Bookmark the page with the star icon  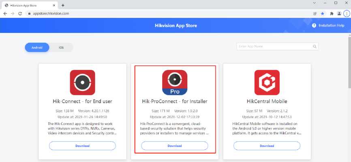(x=323, y=13)
